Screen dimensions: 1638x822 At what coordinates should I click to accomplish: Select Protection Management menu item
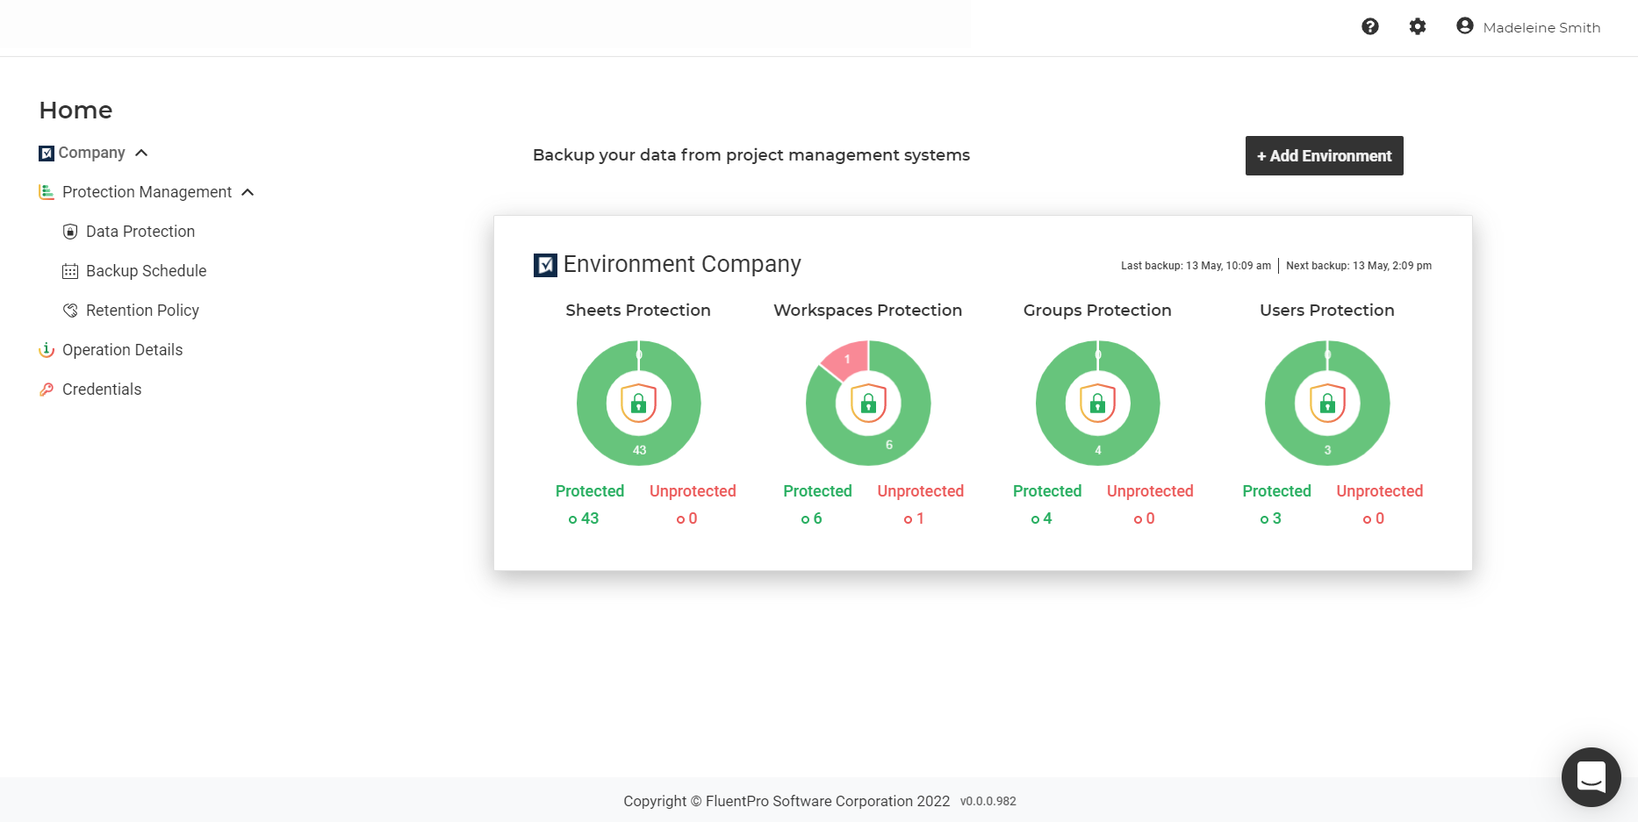147,192
